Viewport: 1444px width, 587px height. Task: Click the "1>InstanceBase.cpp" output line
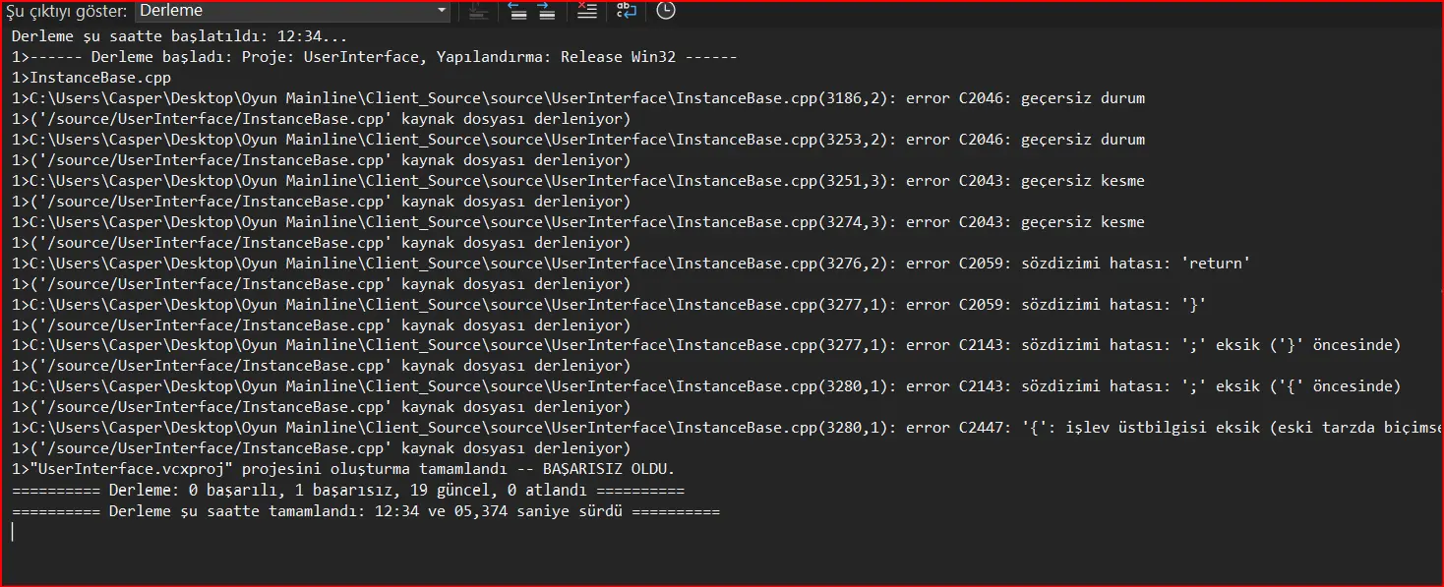(78, 78)
